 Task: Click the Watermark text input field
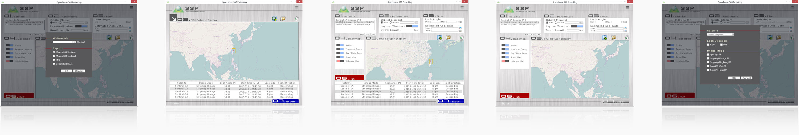[x=63, y=42]
